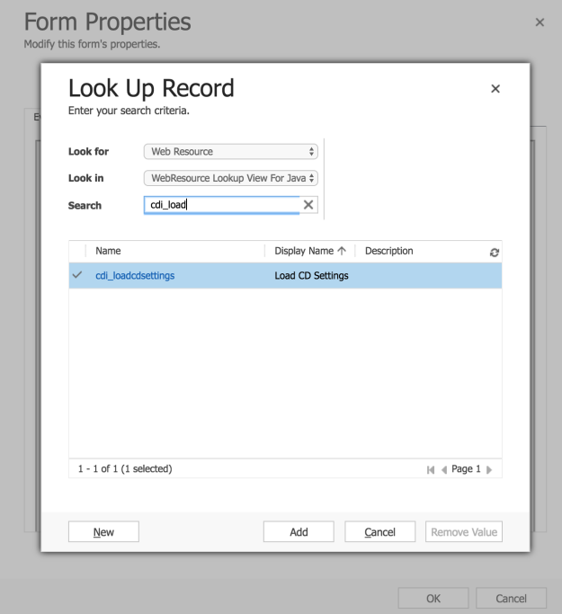Click the Add button
The height and width of the screenshot is (614, 562).
click(299, 532)
